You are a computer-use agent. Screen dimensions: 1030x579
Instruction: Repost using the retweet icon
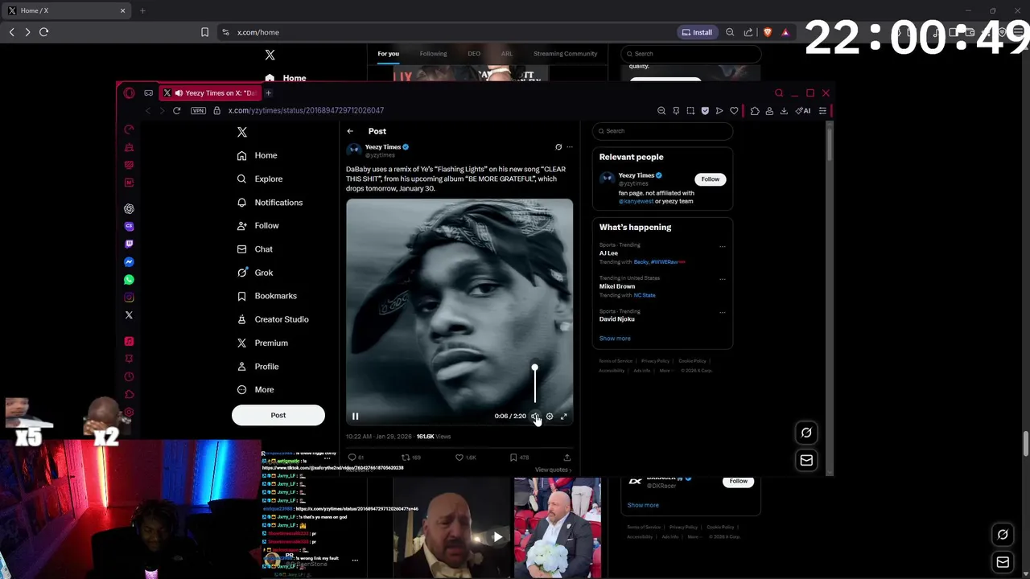point(406,457)
